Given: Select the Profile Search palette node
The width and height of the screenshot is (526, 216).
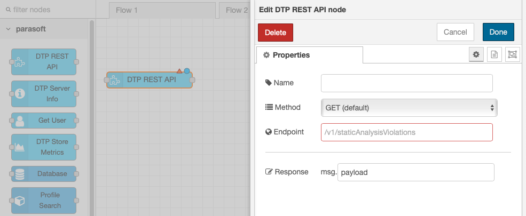Looking at the screenshot, I should (x=44, y=200).
